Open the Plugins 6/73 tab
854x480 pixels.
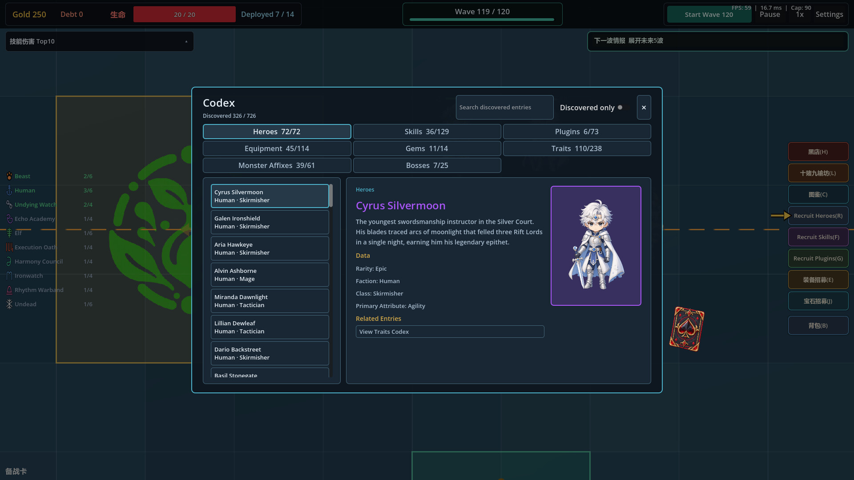pos(577,132)
